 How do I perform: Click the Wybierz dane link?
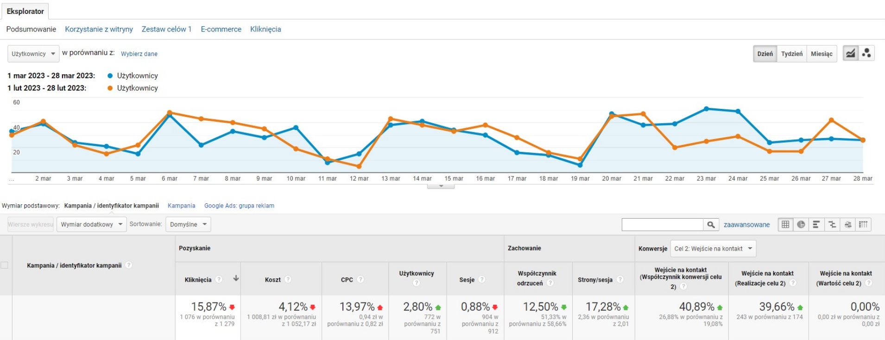139,54
